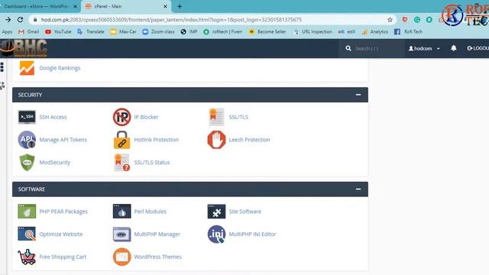This screenshot has width=489, height=275.
Task: Reload the page in Chrome
Action: 21,20
